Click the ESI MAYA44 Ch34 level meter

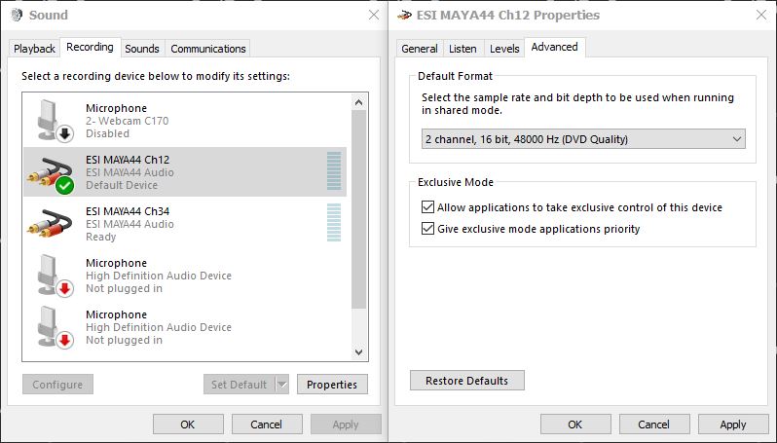(x=334, y=223)
